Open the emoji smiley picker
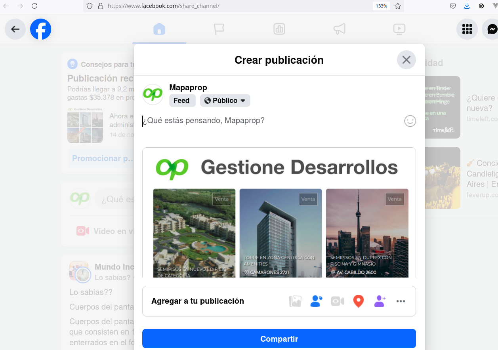Viewport: 498px width, 350px height. pyautogui.click(x=410, y=121)
